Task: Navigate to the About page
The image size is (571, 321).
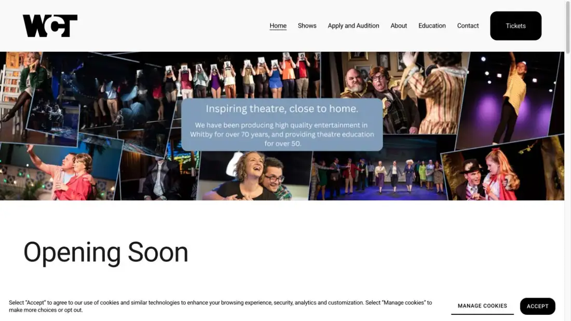Action: click(x=398, y=26)
